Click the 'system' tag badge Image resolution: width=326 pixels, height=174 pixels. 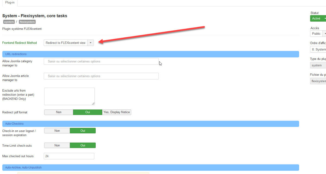[x=9, y=22]
